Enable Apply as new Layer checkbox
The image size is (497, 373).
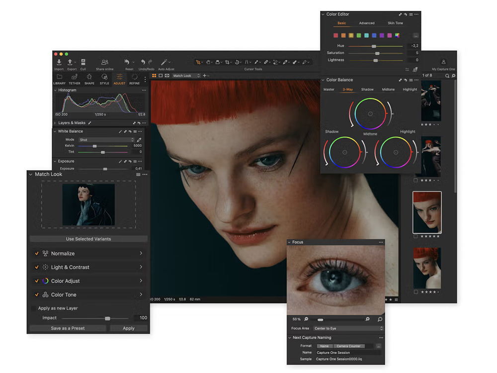33,308
